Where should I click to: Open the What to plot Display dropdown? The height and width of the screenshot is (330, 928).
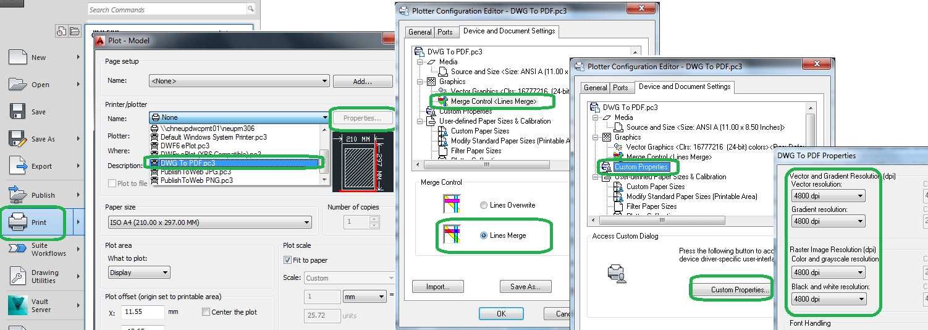pyautogui.click(x=139, y=273)
